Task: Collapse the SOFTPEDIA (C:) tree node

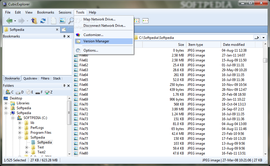Action: 13,118
